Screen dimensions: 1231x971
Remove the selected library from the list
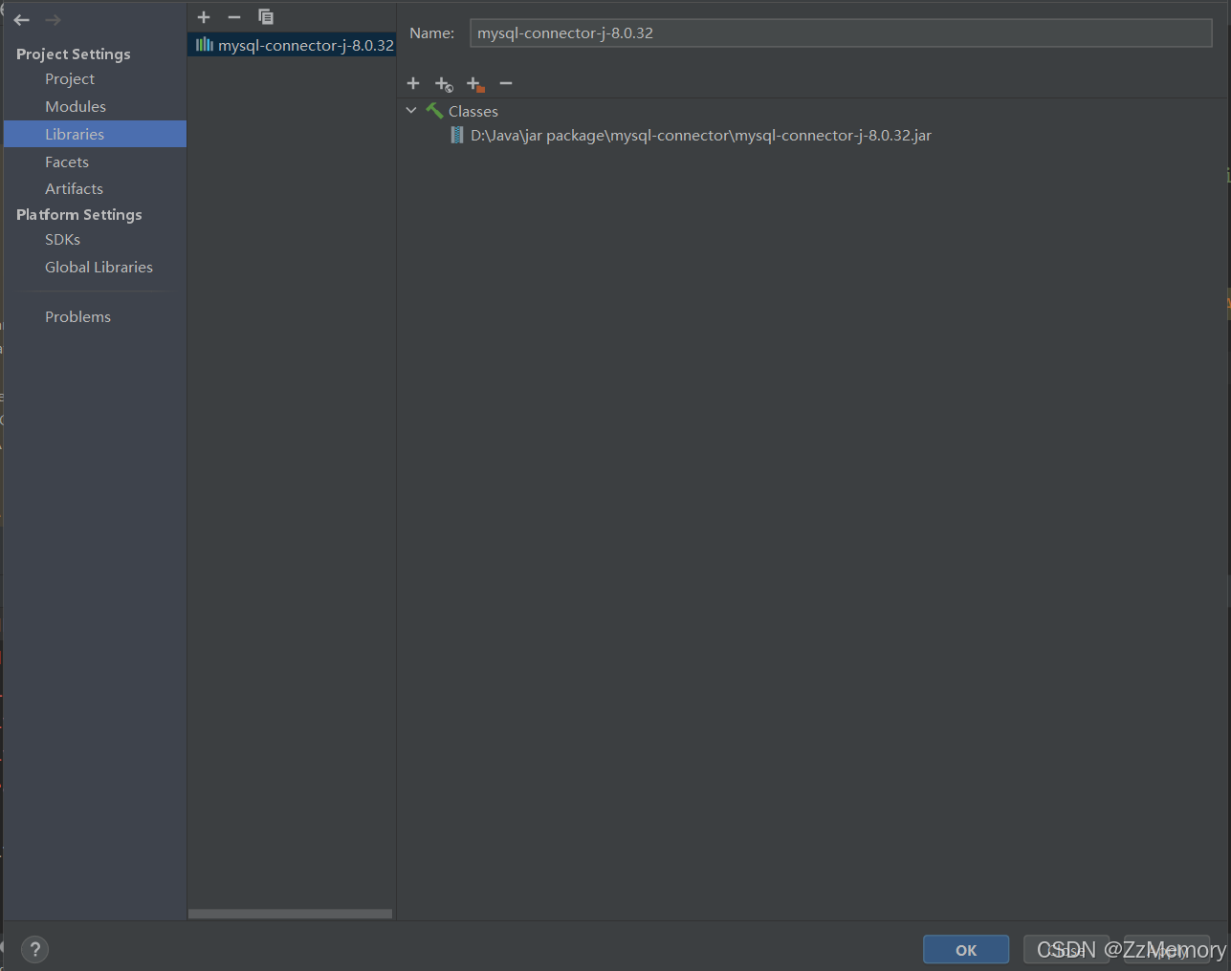click(234, 17)
